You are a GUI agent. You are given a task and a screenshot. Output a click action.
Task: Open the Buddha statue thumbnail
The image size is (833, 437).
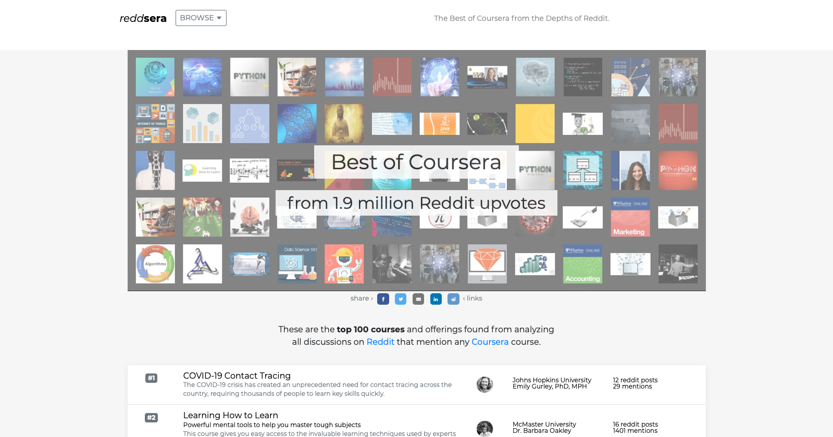[344, 123]
